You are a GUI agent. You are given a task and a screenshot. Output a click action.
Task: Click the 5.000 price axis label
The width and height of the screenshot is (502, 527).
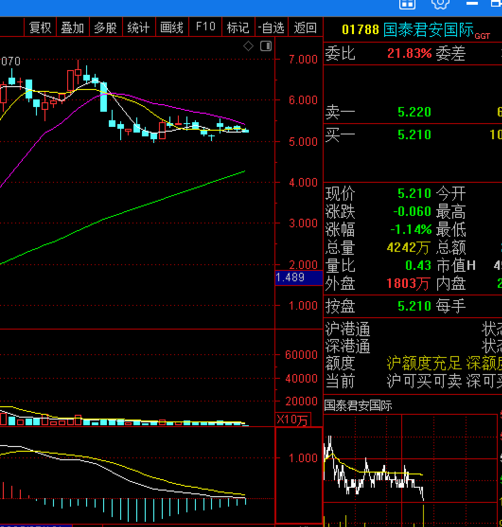click(x=303, y=142)
